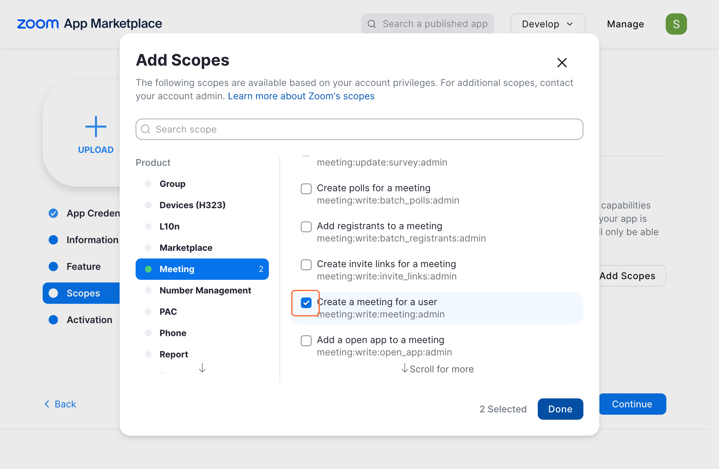Viewport: 719px width, 469px height.
Task: Expand the Develop dropdown
Action: click(x=548, y=24)
